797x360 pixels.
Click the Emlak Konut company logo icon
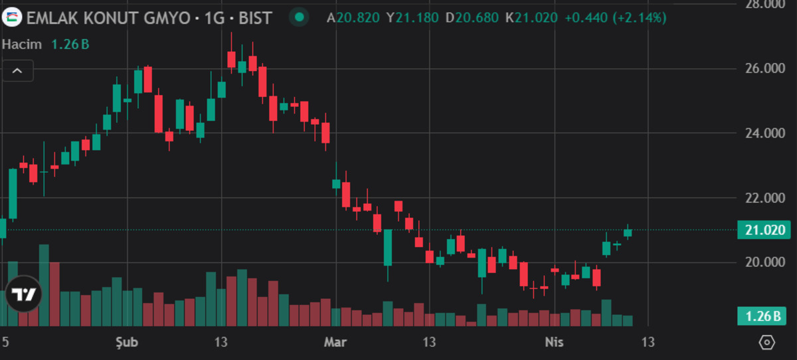(12, 17)
